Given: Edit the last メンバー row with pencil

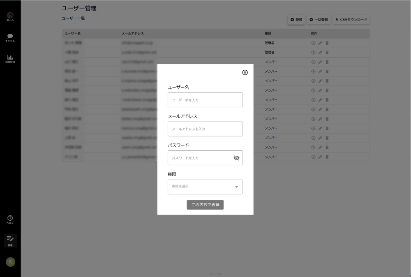Looking at the screenshot, I should click(x=320, y=157).
